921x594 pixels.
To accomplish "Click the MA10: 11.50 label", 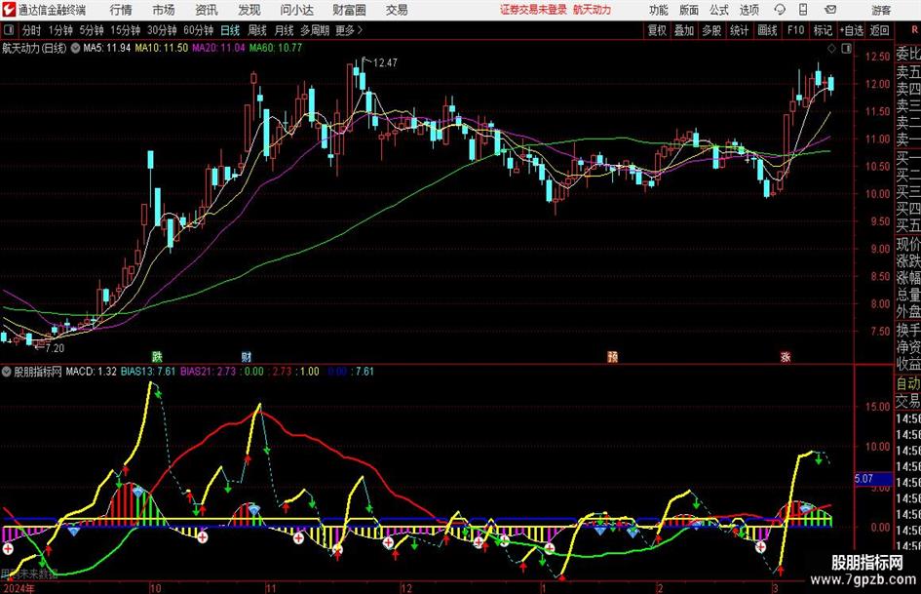I will point(162,48).
